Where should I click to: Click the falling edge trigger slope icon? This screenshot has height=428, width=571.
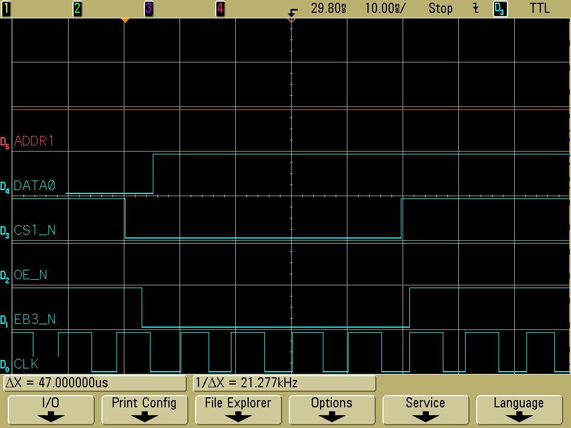[476, 8]
